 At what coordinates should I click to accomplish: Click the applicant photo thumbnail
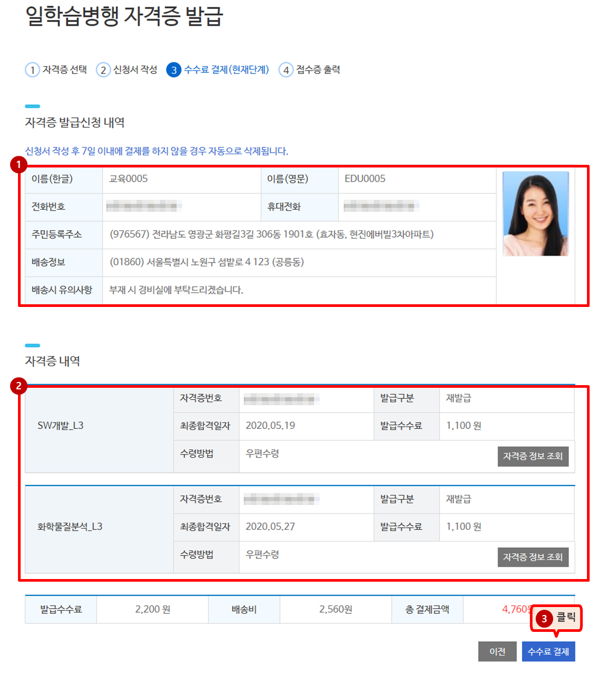pos(535,214)
